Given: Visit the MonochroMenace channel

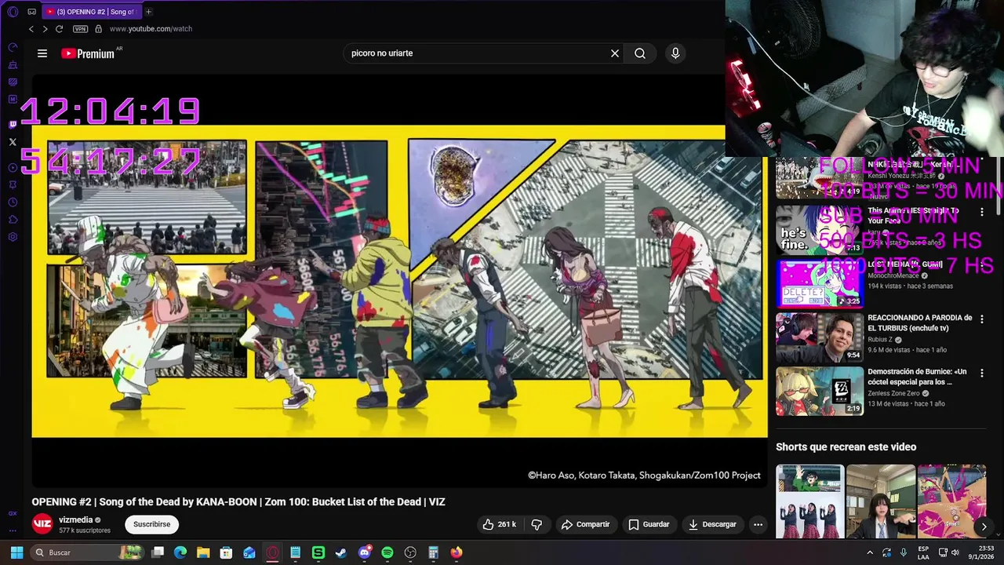Looking at the screenshot, I should 893,275.
